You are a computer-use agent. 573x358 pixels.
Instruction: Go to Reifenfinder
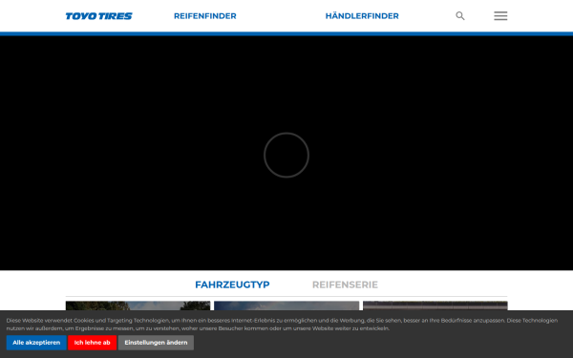pos(205,16)
